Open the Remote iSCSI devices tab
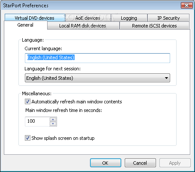This screenshot has height=172, width=195. point(154,26)
